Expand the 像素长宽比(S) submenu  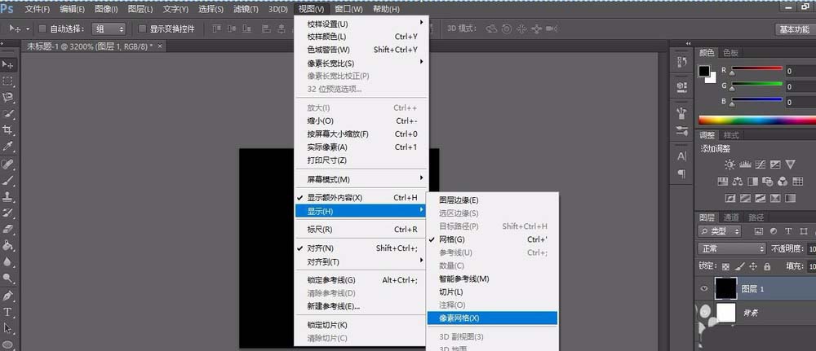pos(361,64)
